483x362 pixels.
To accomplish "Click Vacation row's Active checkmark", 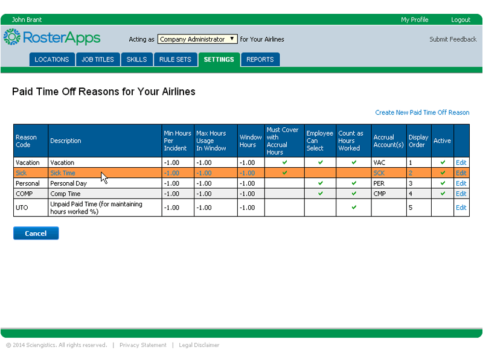I will [x=443, y=162].
